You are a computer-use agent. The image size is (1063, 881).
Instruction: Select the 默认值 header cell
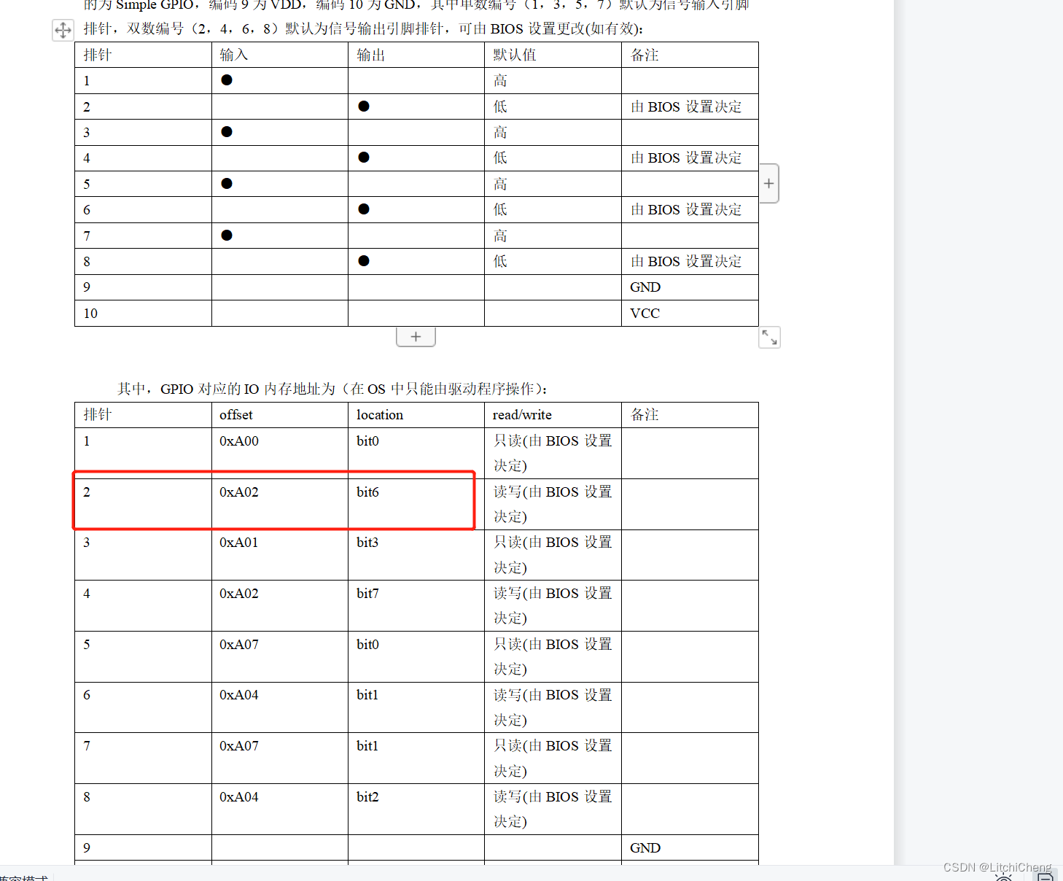[x=553, y=55]
